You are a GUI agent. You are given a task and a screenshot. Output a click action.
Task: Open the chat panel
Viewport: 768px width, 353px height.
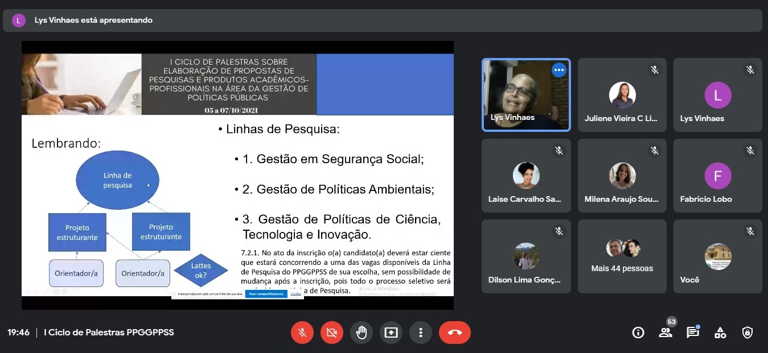693,333
